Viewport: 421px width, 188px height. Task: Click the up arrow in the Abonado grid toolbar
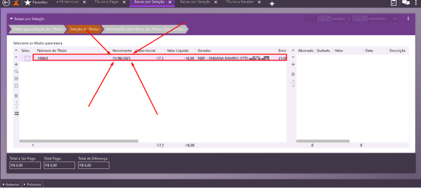(x=293, y=50)
